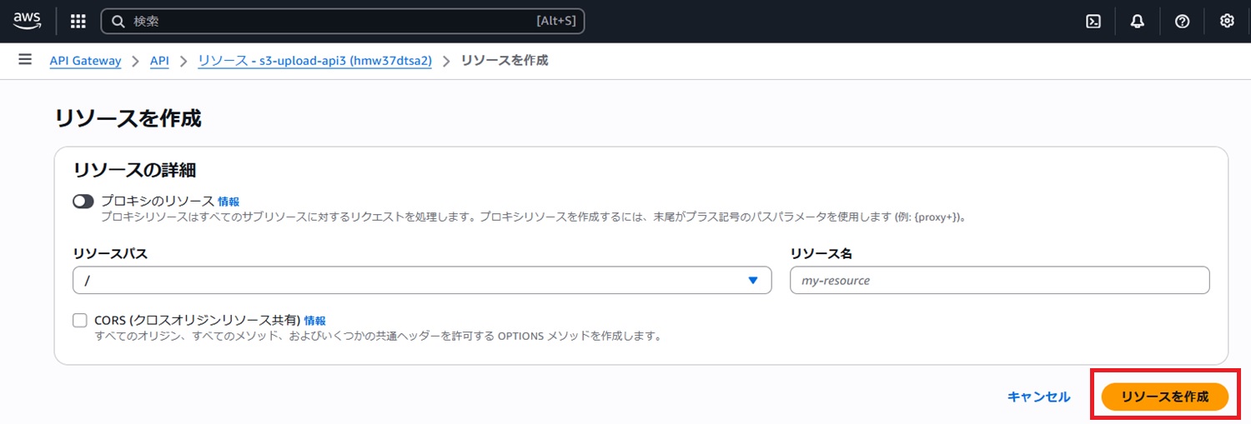Go to API Gateway breadcrumb

click(85, 61)
